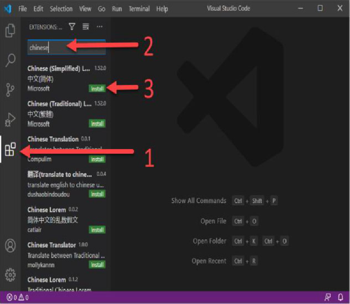Screen dimensions: 350x304
Task: Close the Visual Studio Code window
Action: (340, 8)
